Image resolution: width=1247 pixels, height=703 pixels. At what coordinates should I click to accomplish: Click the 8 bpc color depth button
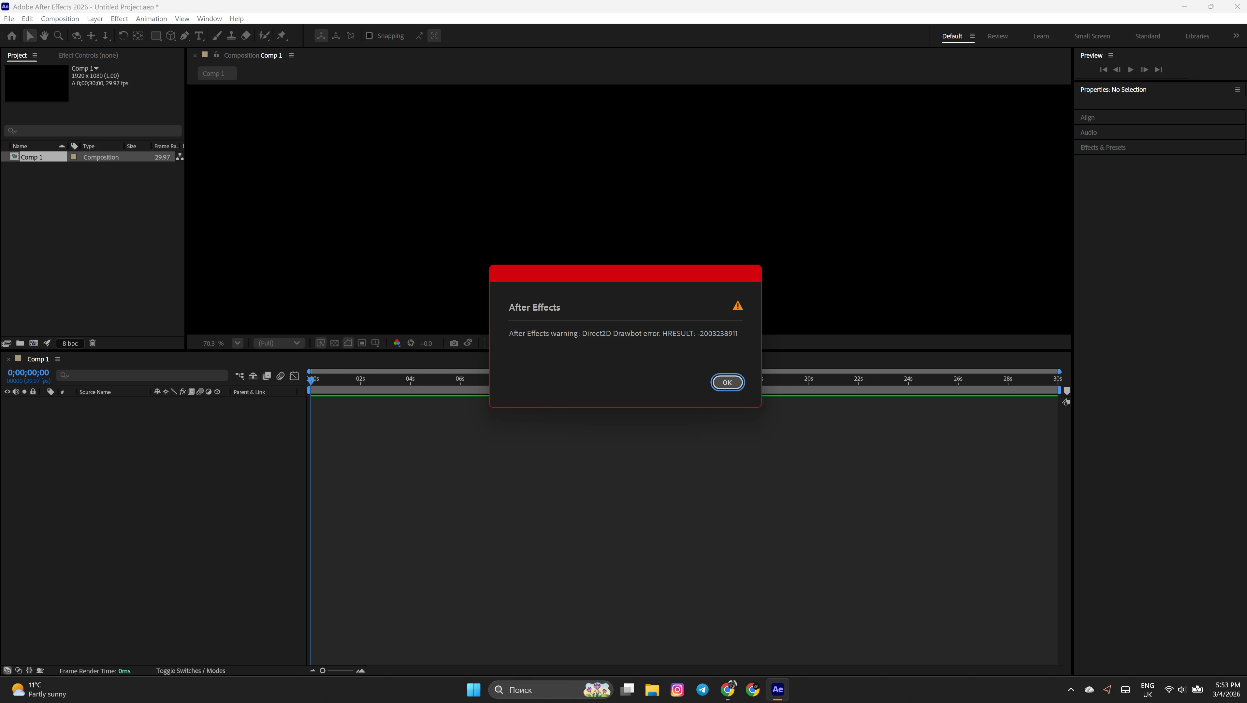pos(70,343)
